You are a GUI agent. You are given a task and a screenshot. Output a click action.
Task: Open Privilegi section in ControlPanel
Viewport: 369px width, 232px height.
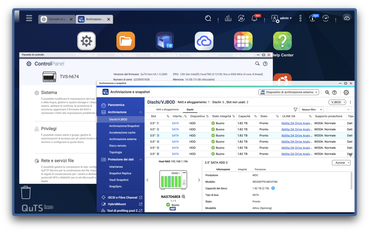tap(49, 129)
